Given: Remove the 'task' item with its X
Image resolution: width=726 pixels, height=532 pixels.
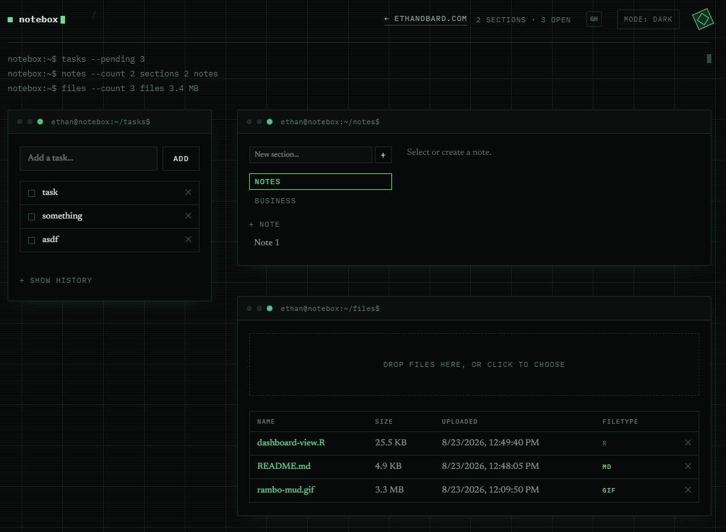Looking at the screenshot, I should pyautogui.click(x=188, y=192).
